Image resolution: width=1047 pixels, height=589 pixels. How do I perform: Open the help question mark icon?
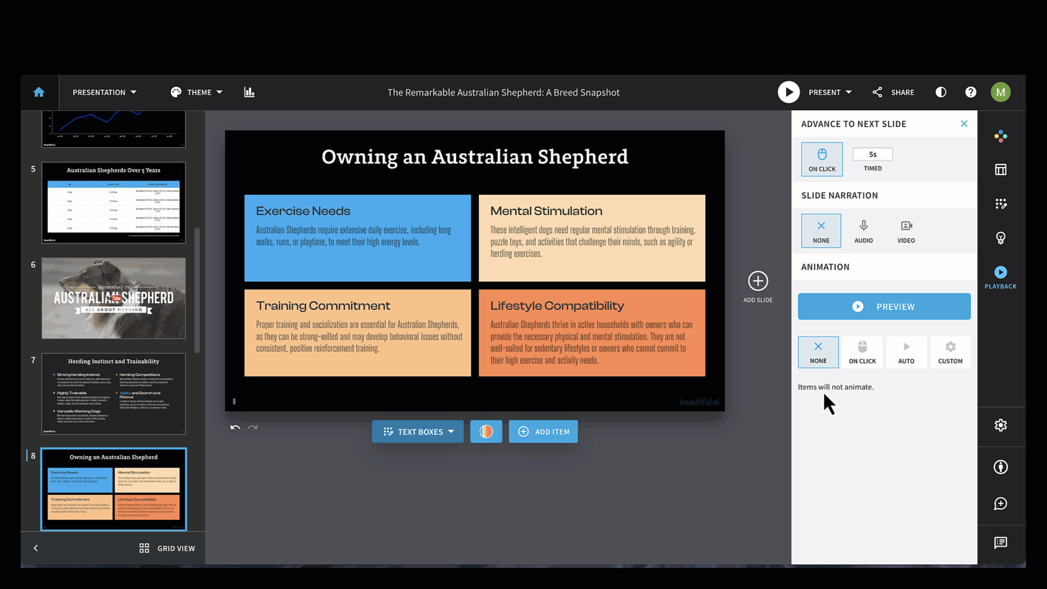pyautogui.click(x=971, y=92)
